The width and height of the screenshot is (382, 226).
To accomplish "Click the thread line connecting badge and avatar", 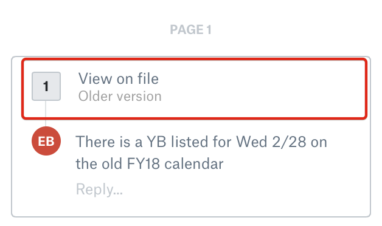I will (x=46, y=114).
